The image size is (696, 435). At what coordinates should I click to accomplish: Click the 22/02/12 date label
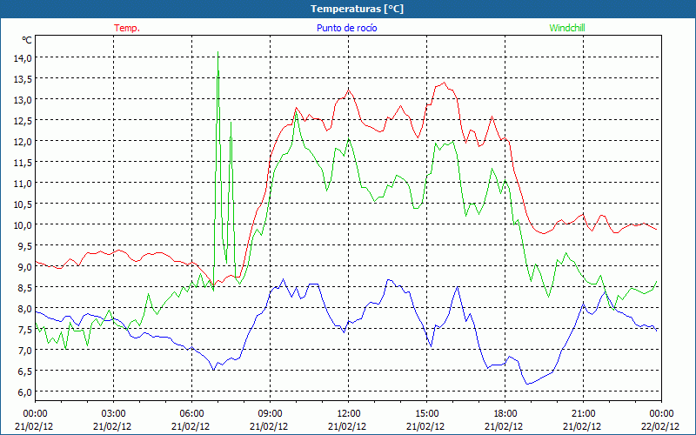[661, 426]
